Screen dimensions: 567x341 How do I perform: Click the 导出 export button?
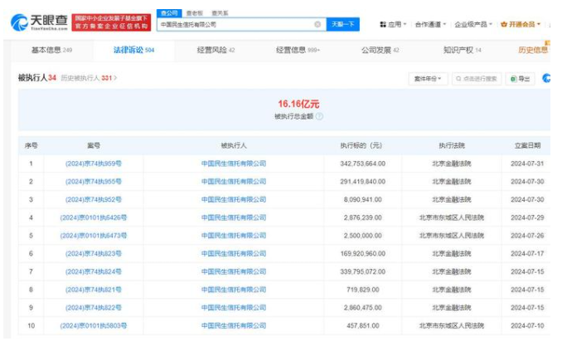coord(520,79)
